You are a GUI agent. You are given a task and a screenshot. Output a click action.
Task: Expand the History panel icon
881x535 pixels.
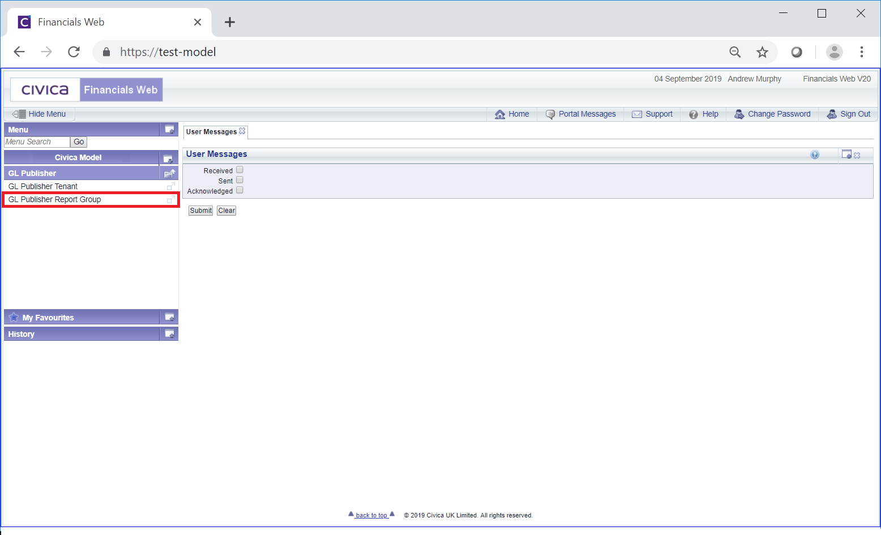pyautogui.click(x=169, y=334)
